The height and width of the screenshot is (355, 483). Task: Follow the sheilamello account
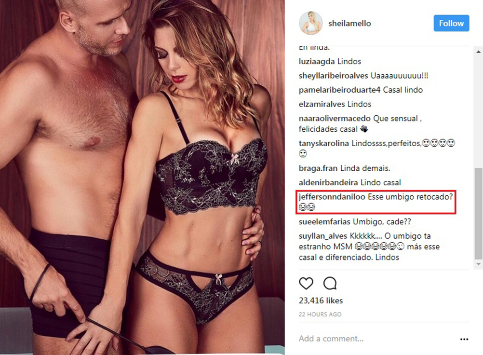[451, 23]
